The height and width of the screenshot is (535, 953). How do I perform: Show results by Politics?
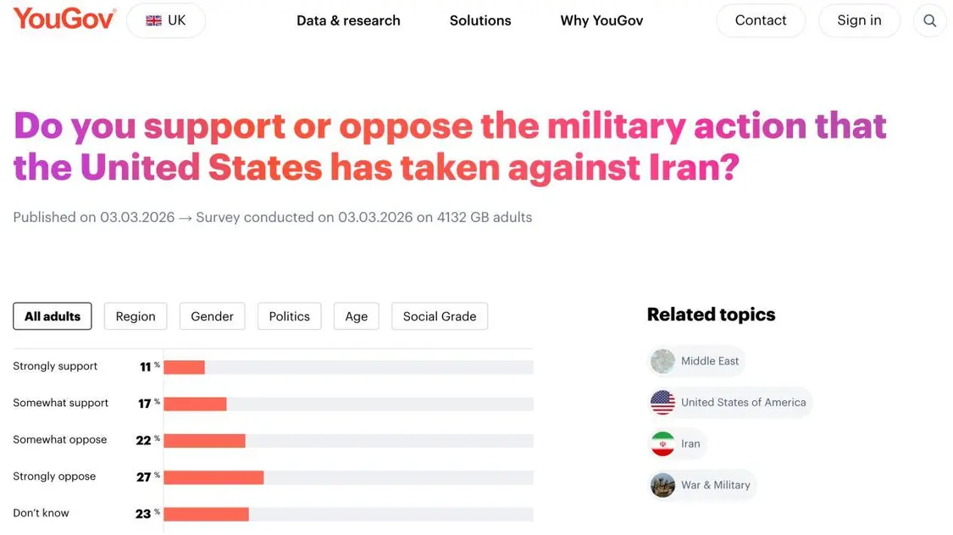click(289, 316)
